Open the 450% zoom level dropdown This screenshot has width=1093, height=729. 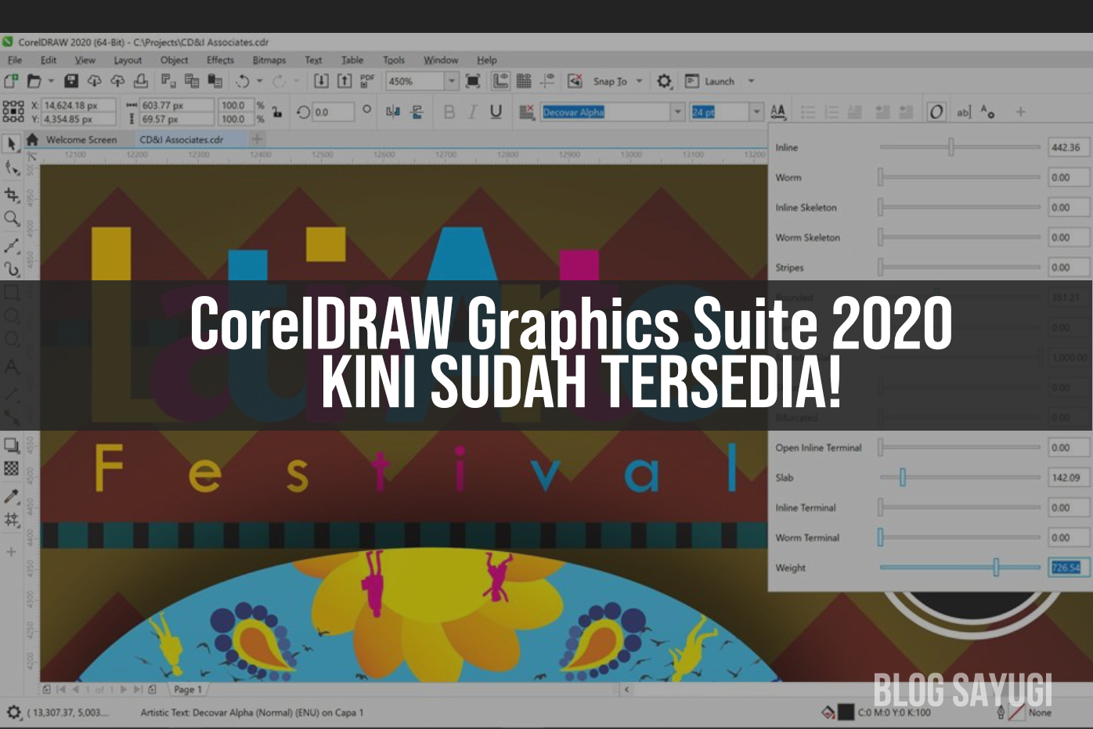tap(451, 81)
